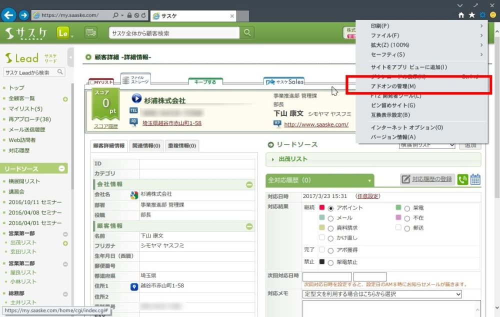
Task: Click the green phone call icon
Action: pyautogui.click(x=462, y=179)
